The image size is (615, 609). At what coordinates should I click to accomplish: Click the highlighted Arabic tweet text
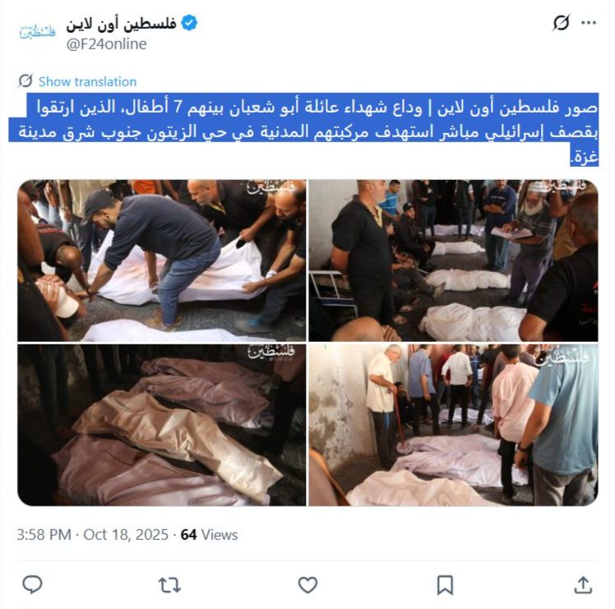(x=303, y=130)
